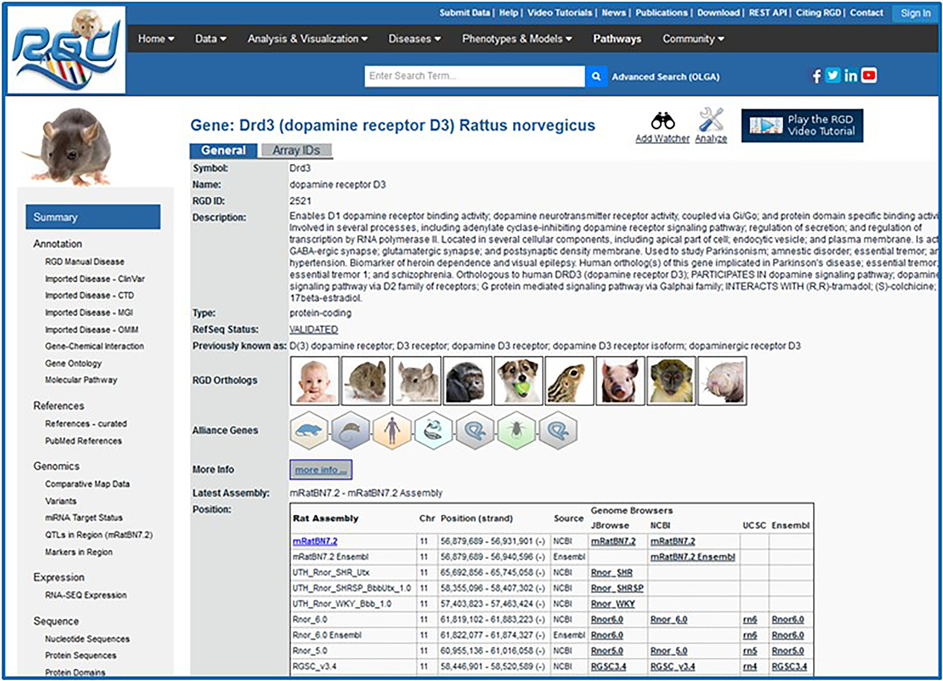
Task: Expand Phenotypes & Models menu
Action: (x=517, y=39)
